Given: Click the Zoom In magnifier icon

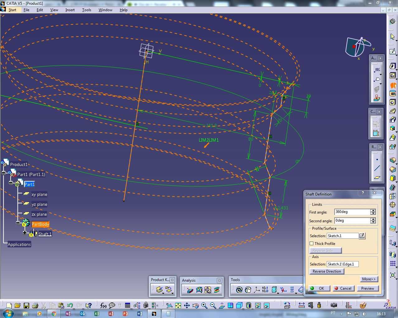Looking at the screenshot, I should coord(204,306).
